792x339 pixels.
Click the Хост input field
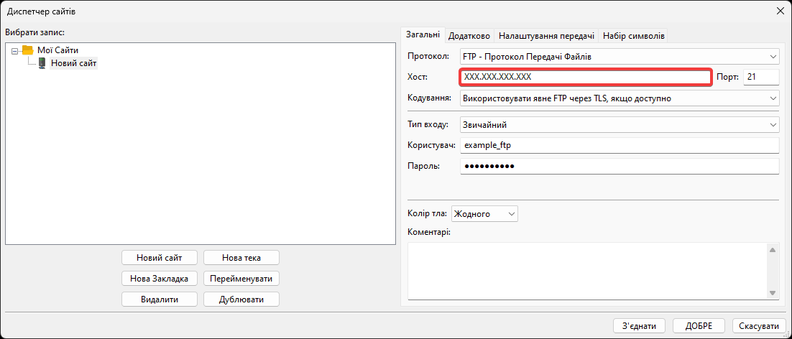click(585, 77)
